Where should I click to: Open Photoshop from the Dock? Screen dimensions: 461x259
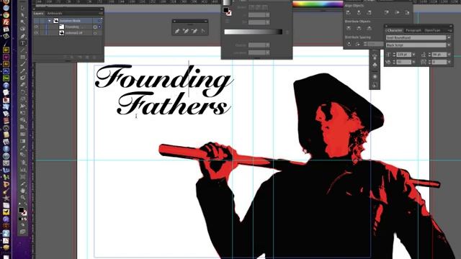click(6, 71)
